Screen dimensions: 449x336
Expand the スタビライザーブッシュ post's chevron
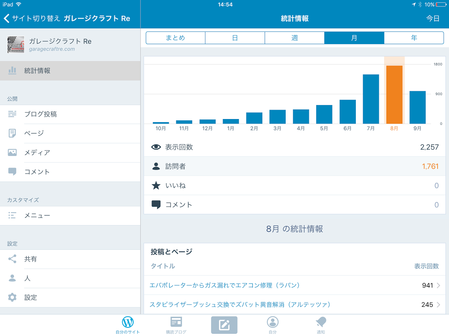[x=438, y=305]
